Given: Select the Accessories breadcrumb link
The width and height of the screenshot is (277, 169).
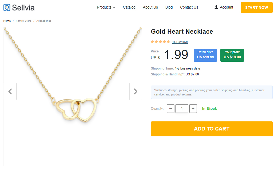Looking at the screenshot, I should point(44,21).
